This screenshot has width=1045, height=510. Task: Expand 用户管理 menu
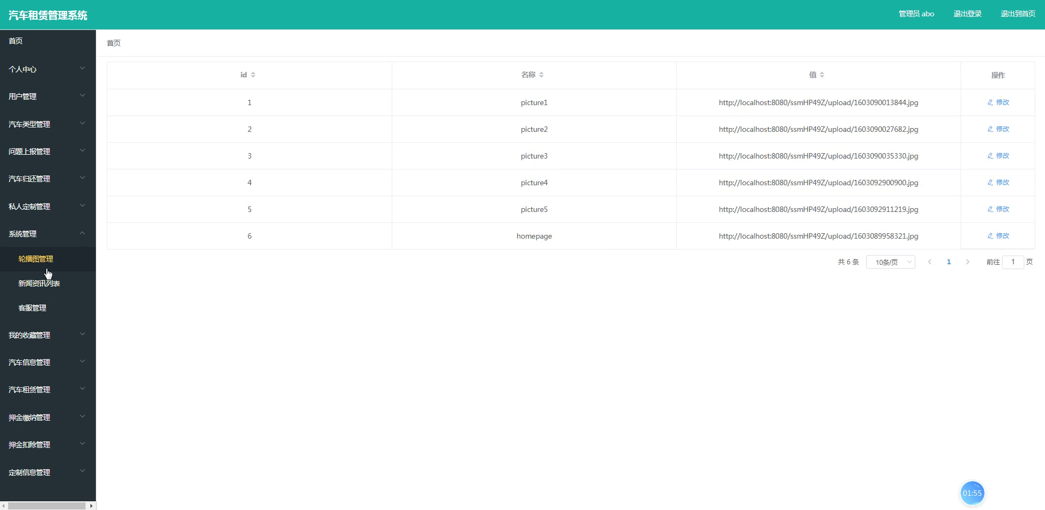point(48,96)
